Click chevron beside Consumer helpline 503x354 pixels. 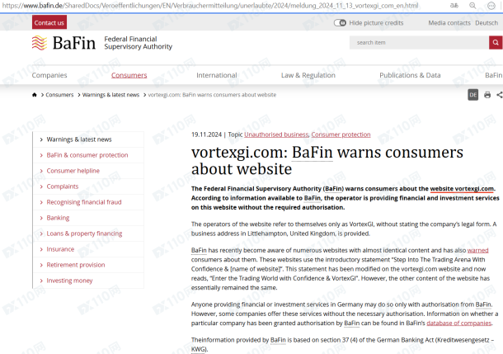[41, 171]
